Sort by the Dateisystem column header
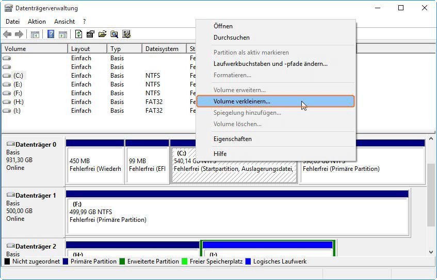The height and width of the screenshot is (280, 437). [164, 49]
